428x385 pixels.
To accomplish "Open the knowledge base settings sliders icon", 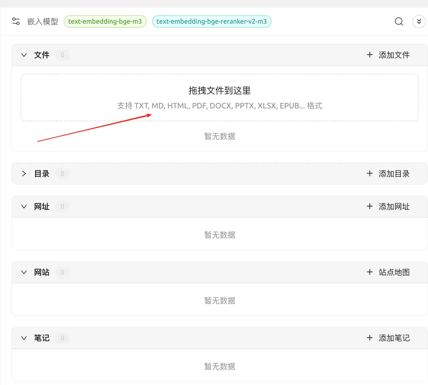I will pyautogui.click(x=16, y=21).
